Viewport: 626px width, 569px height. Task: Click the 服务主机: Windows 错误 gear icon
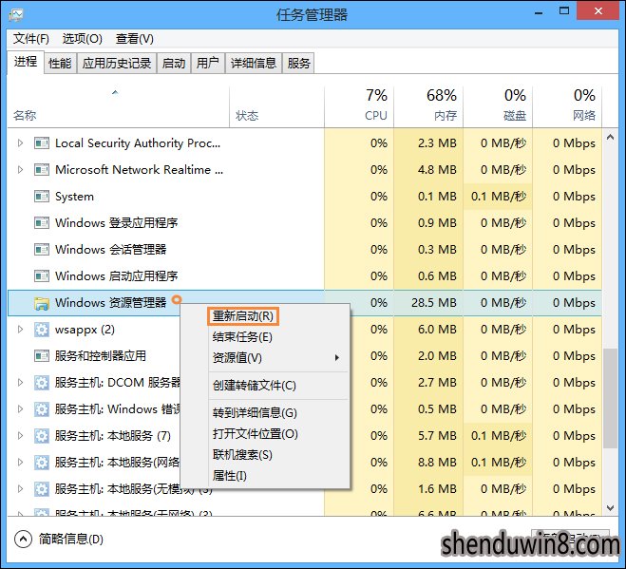pos(42,408)
